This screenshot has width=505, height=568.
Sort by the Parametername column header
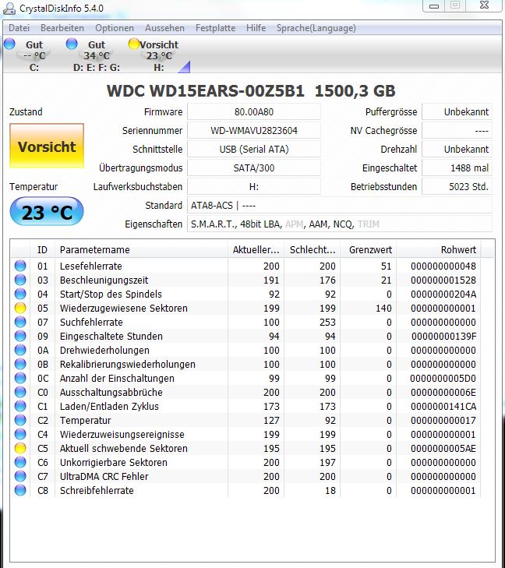[141, 249]
